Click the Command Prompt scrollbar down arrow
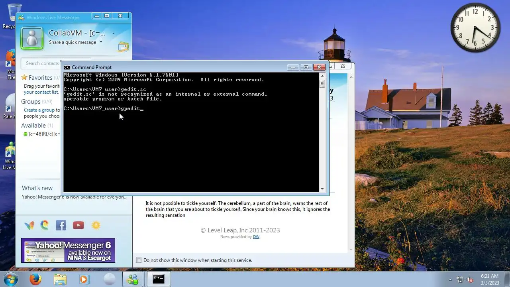 (322, 189)
